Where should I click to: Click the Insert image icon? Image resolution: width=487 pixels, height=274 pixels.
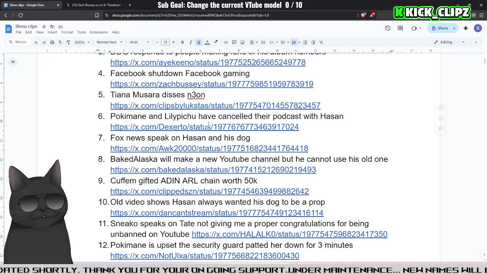coord(242,42)
